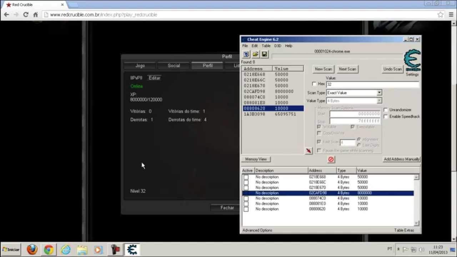Screen dimensions: 457x257
Task: Open Memory View
Action: 256,159
